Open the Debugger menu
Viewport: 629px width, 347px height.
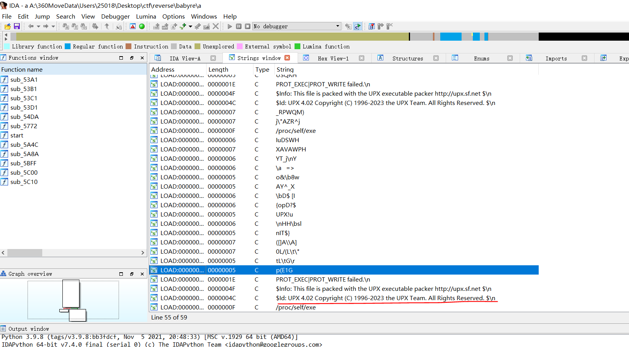(x=115, y=16)
